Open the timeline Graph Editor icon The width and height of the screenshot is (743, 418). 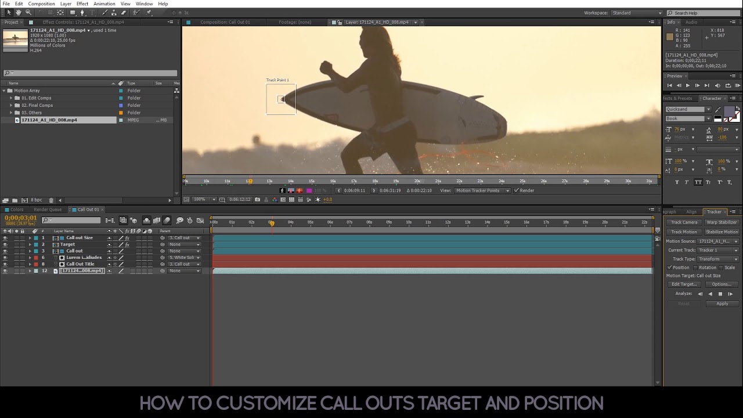click(200, 221)
